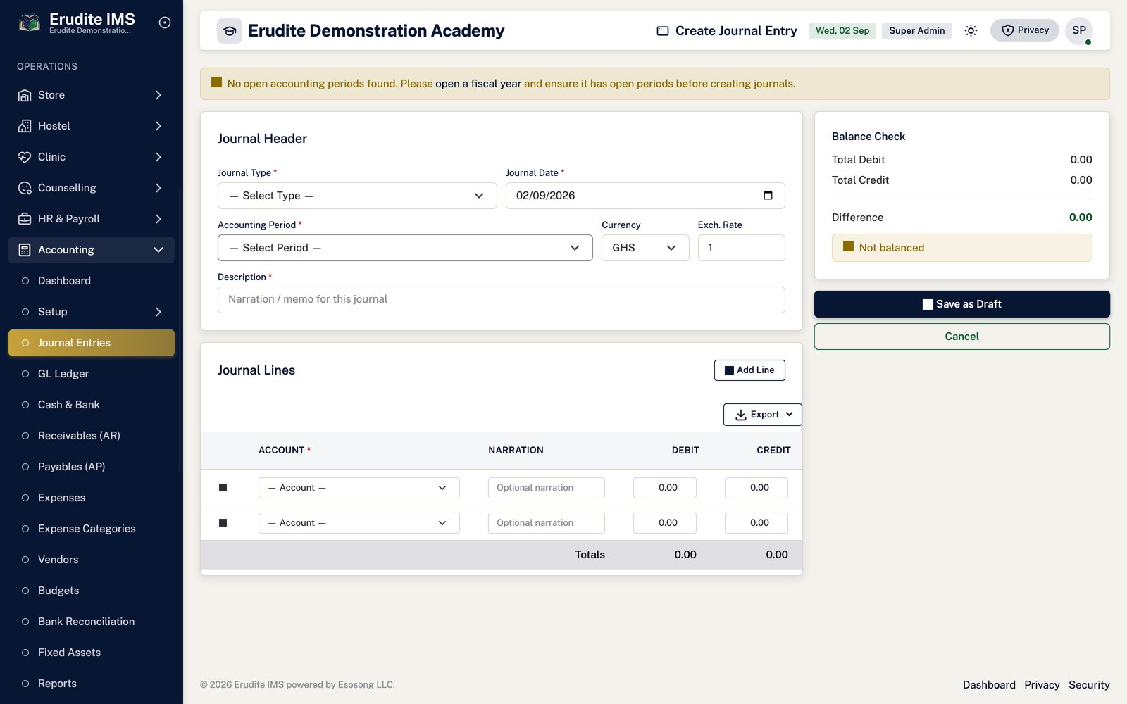Open Cash & Bank menu item
The height and width of the screenshot is (704, 1127).
[x=92, y=405]
